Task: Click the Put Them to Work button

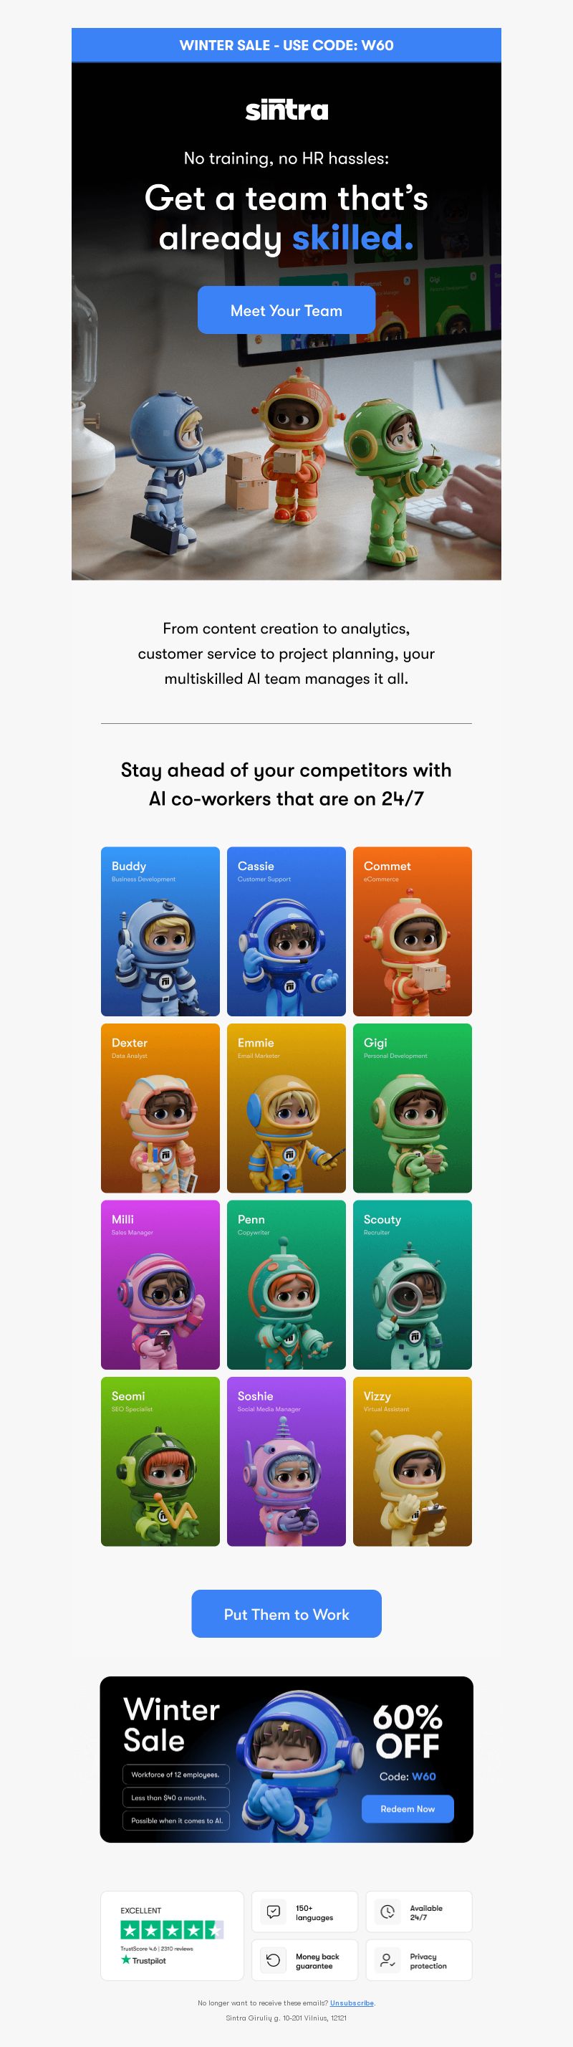Action: [286, 1614]
